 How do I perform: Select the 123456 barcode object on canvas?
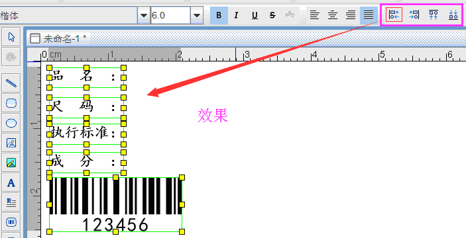(x=115, y=204)
